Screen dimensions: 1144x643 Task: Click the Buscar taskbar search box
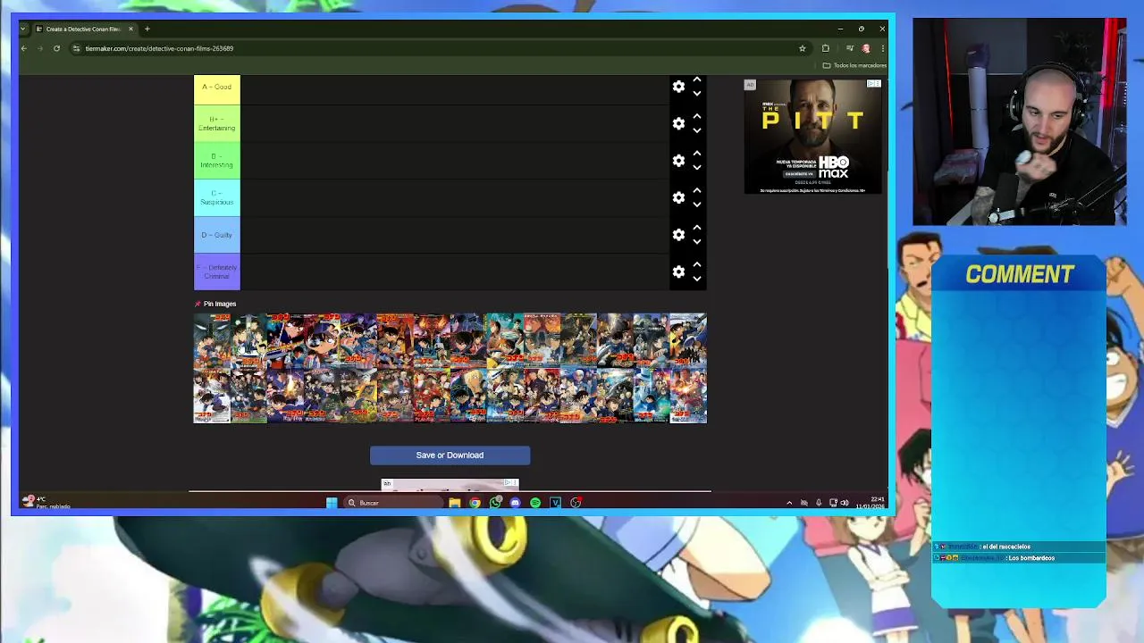click(392, 503)
